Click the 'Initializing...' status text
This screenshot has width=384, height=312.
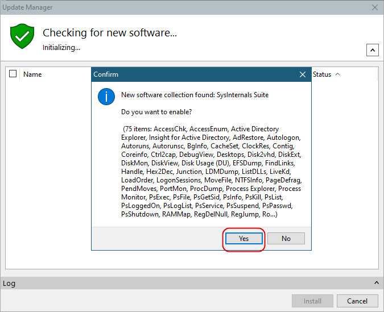[61, 48]
